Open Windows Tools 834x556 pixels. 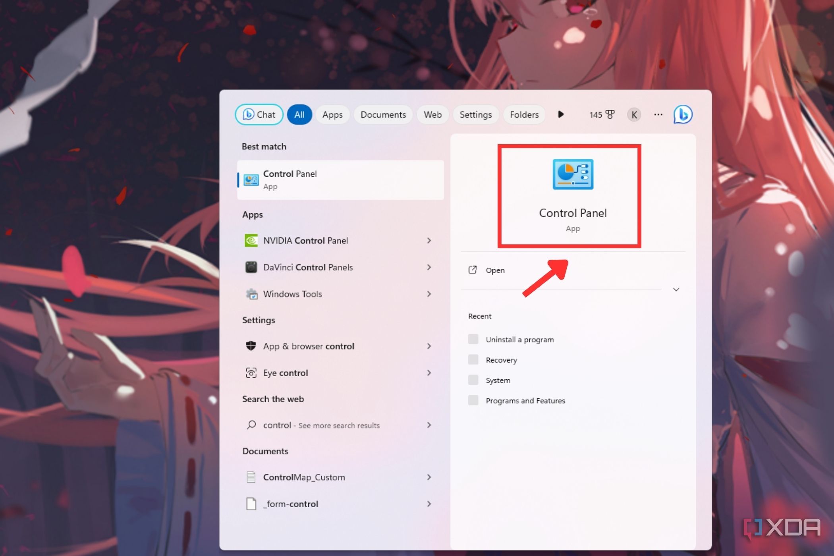pyautogui.click(x=292, y=294)
